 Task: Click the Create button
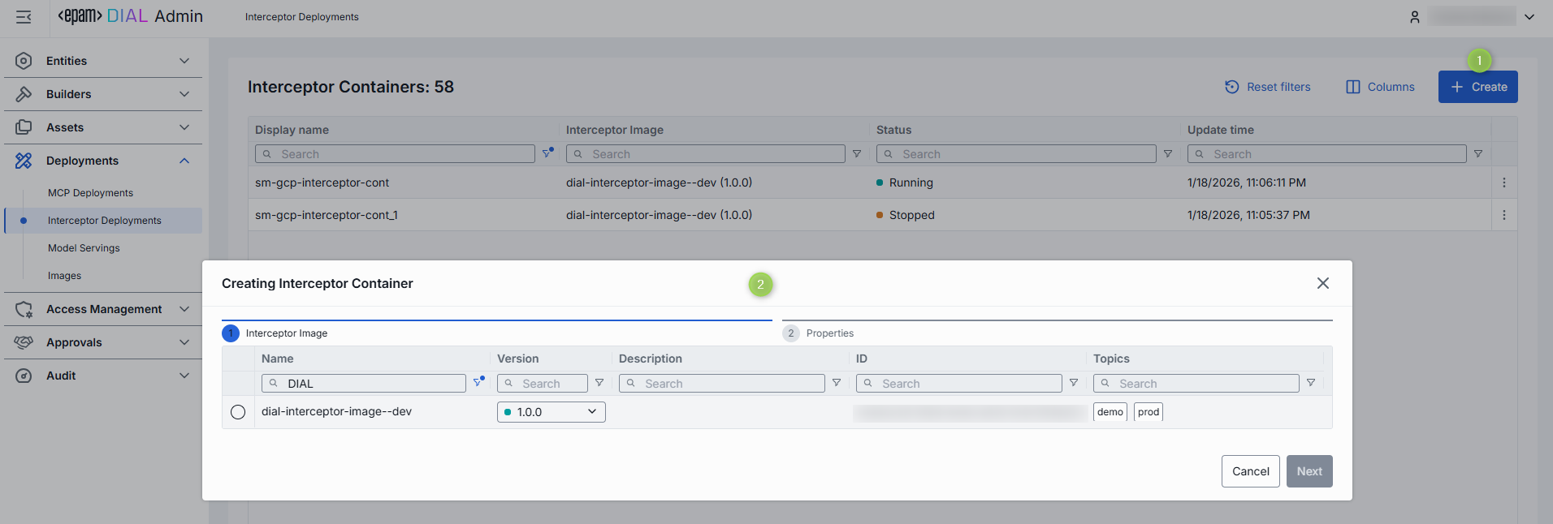(1477, 87)
